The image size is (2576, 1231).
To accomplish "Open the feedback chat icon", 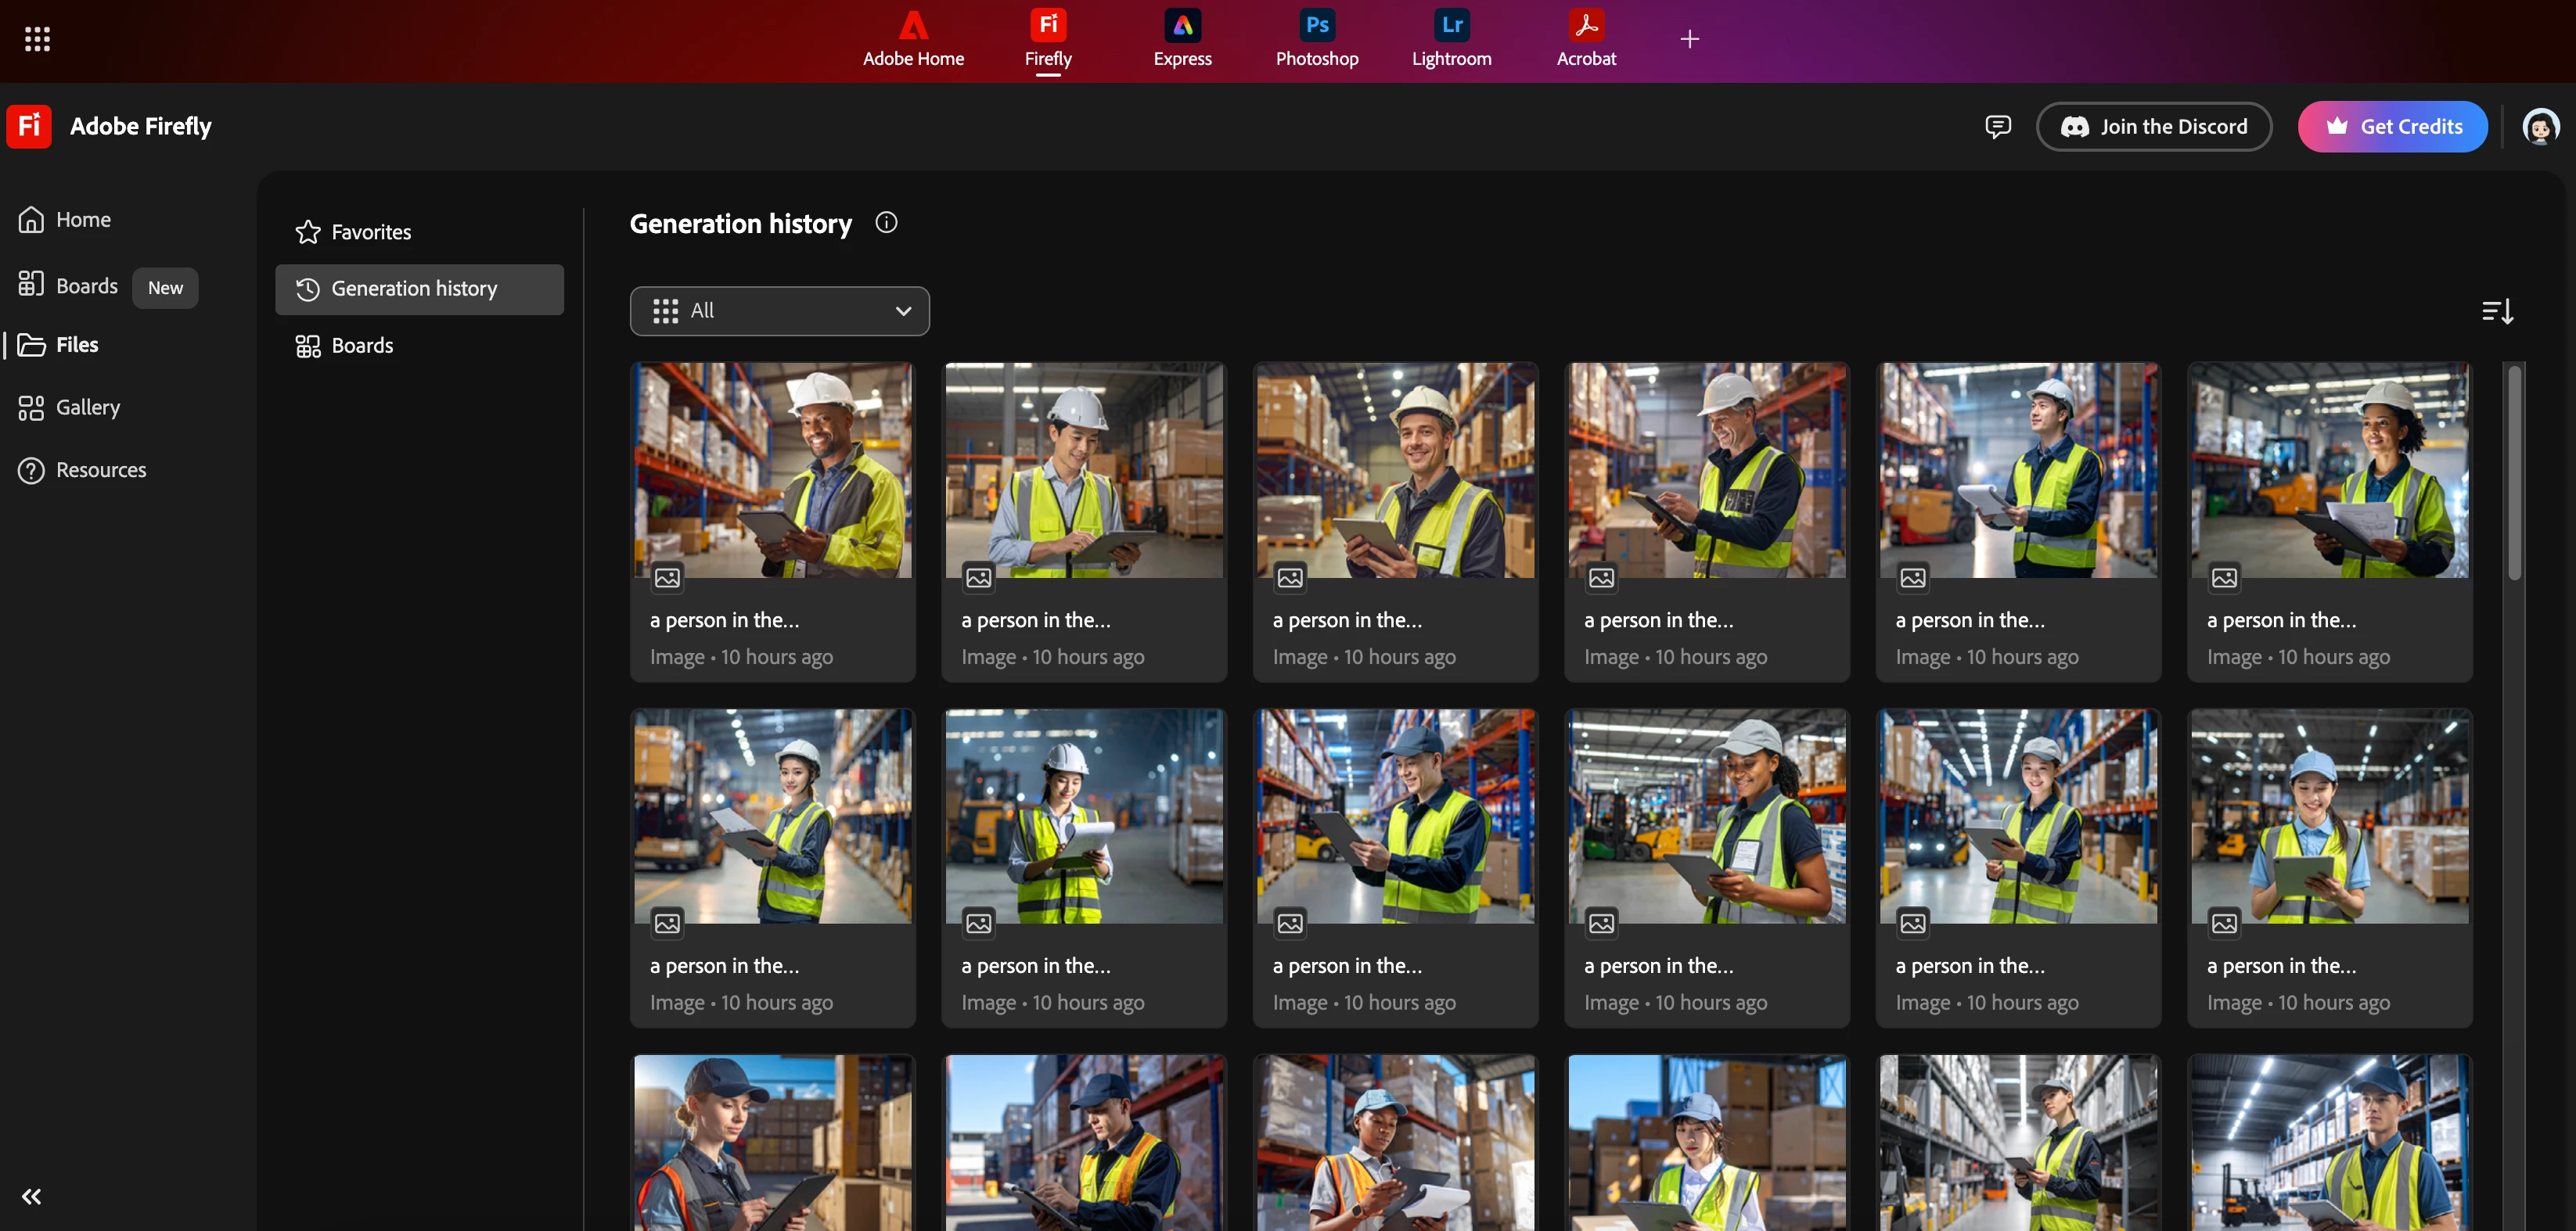I will [x=1997, y=126].
